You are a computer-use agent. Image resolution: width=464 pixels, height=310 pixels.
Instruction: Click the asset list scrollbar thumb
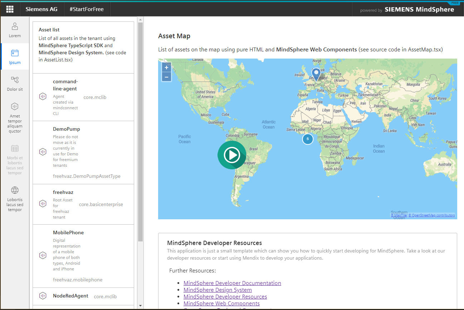(140, 132)
